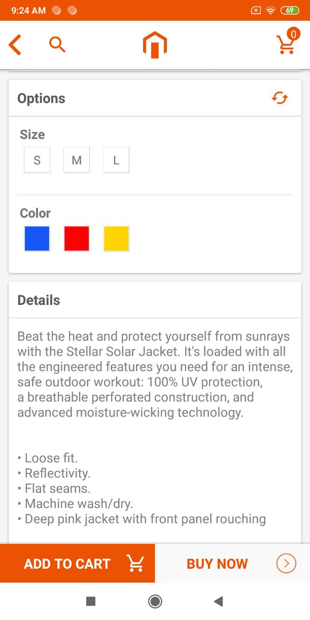This screenshot has height=620, width=310.
Task: Tap the circled arrow beside Buy Now
Action: (x=286, y=563)
